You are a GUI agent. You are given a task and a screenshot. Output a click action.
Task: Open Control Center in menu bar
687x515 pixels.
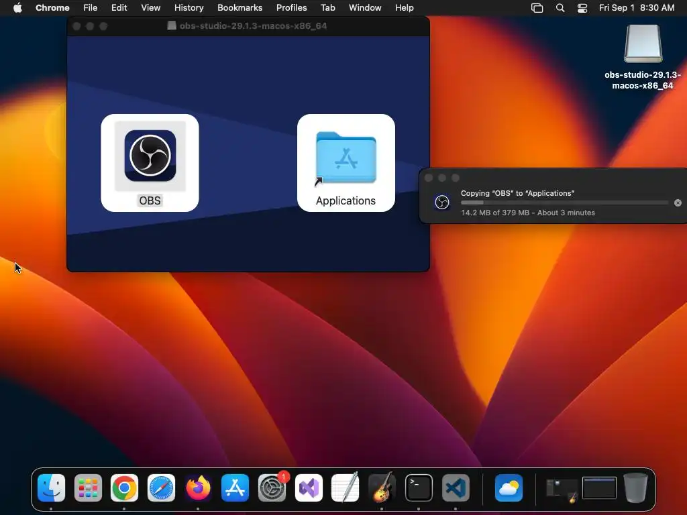582,8
